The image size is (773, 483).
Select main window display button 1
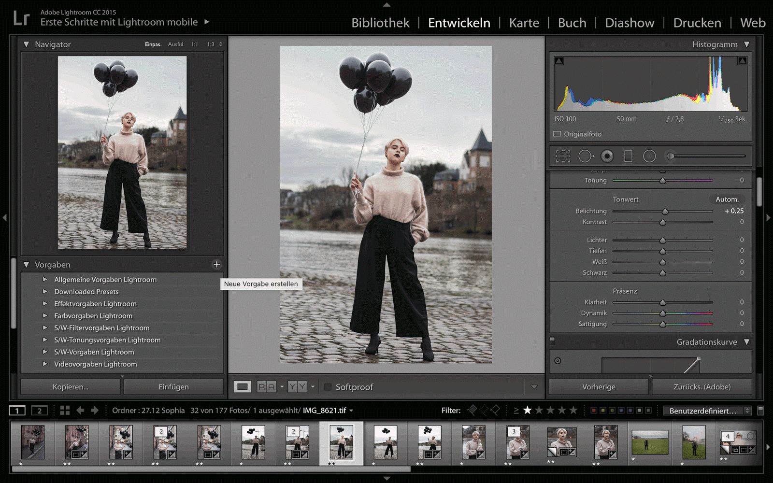click(x=17, y=411)
